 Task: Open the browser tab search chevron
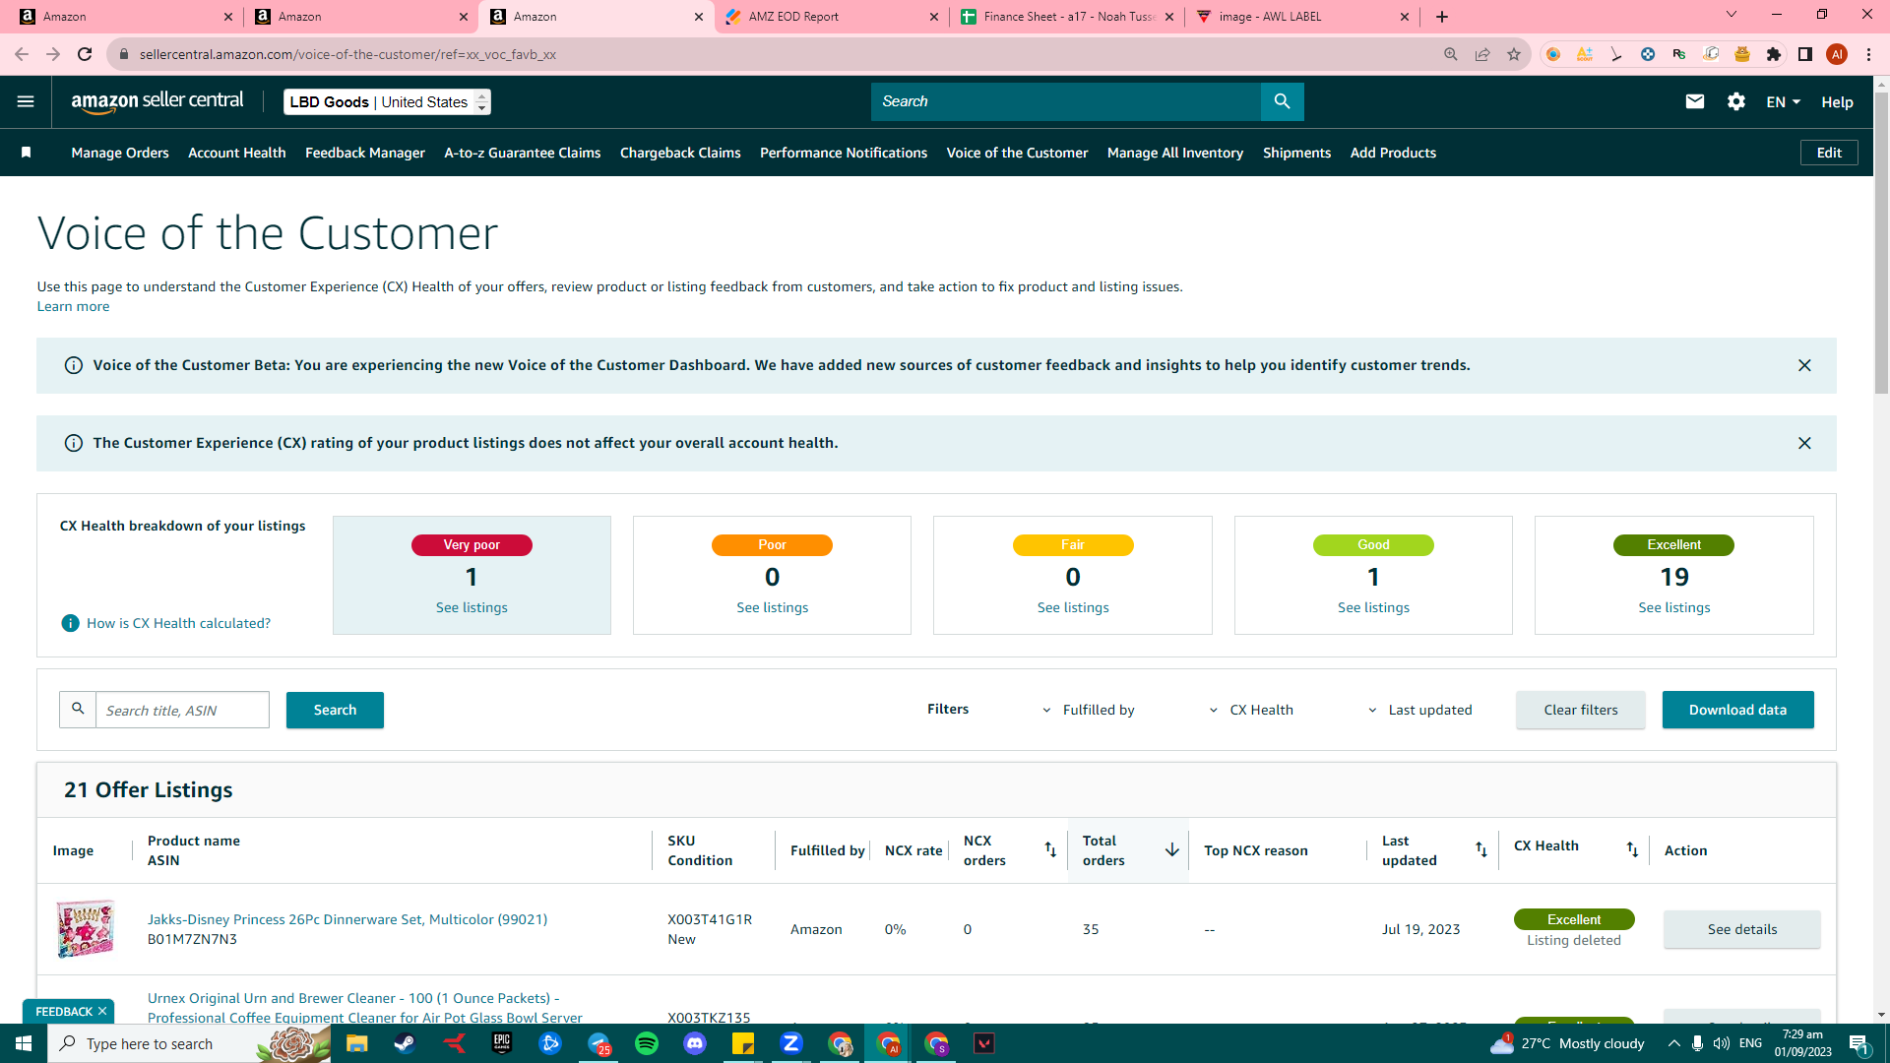[1732, 15]
